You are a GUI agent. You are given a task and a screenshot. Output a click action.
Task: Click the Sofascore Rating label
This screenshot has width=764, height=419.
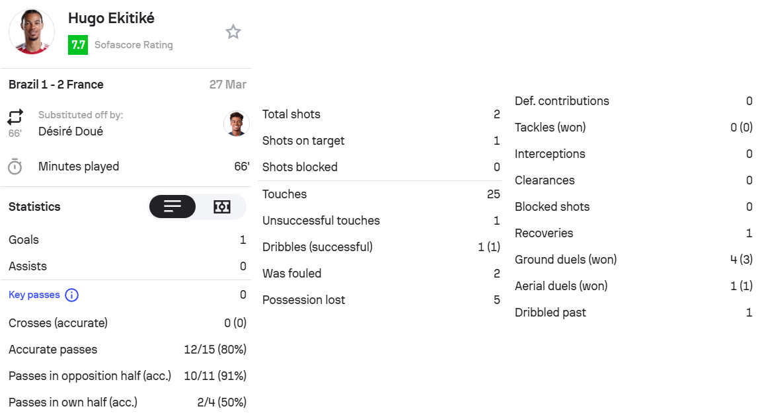pos(134,45)
